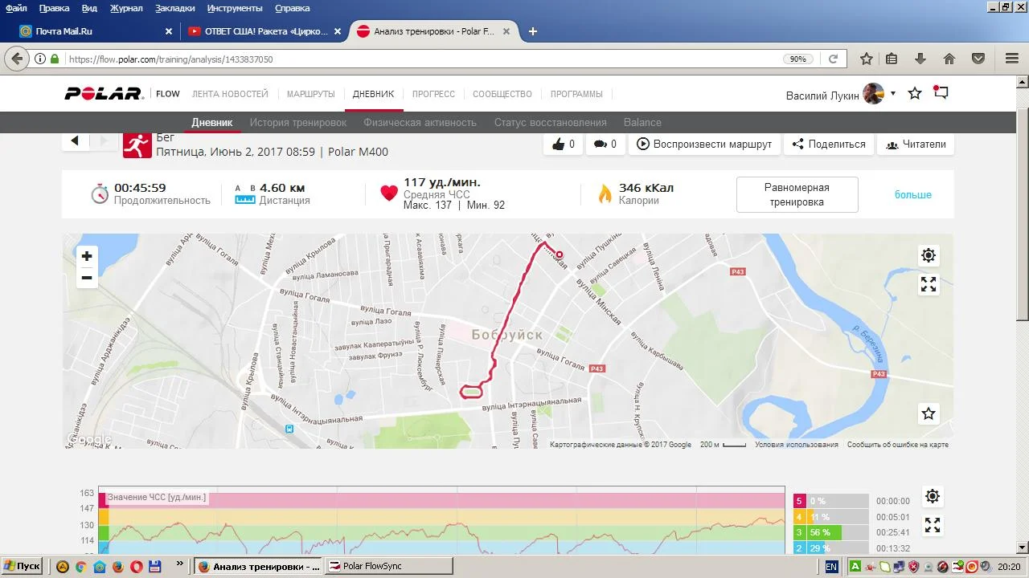
Task: Expand the heart rate chart to fullscreen
Action: click(933, 525)
